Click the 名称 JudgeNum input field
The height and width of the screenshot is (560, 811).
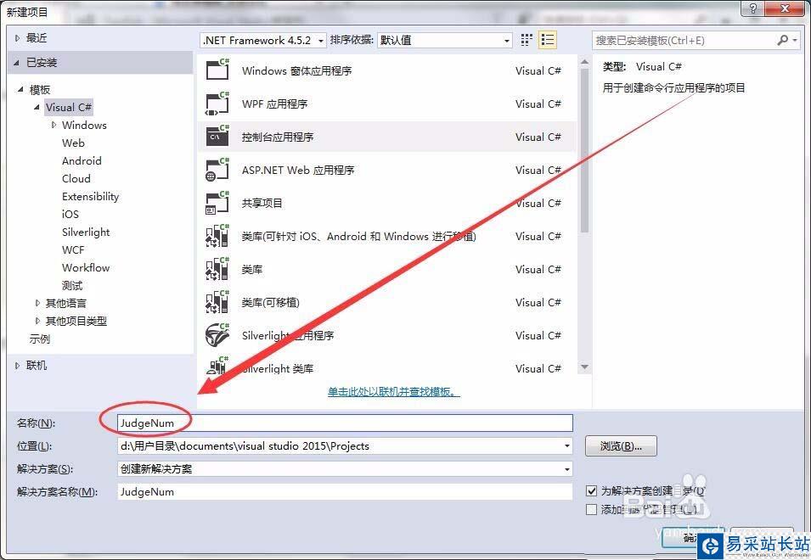(x=345, y=423)
